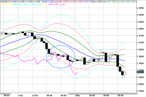The image size is (146, 97).
Task: Click the green current price tag 1.3487
Action: click(x=140, y=72)
